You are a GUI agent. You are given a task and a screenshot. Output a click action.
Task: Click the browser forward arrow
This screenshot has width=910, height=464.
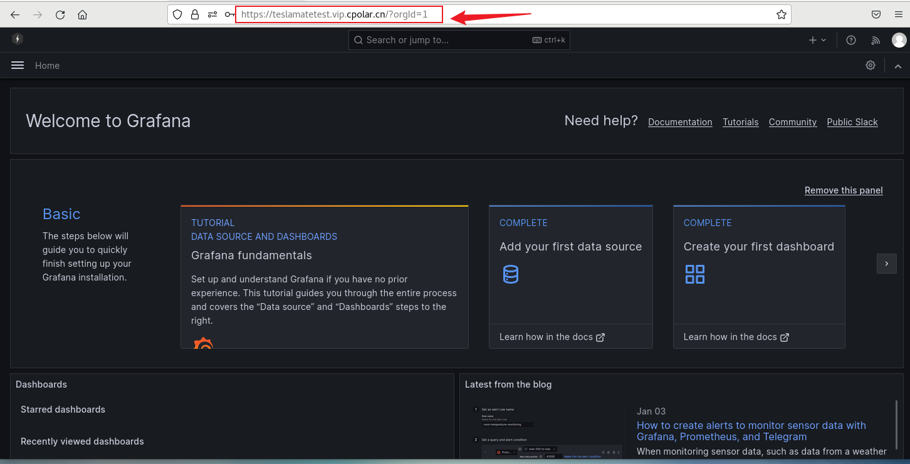click(38, 14)
